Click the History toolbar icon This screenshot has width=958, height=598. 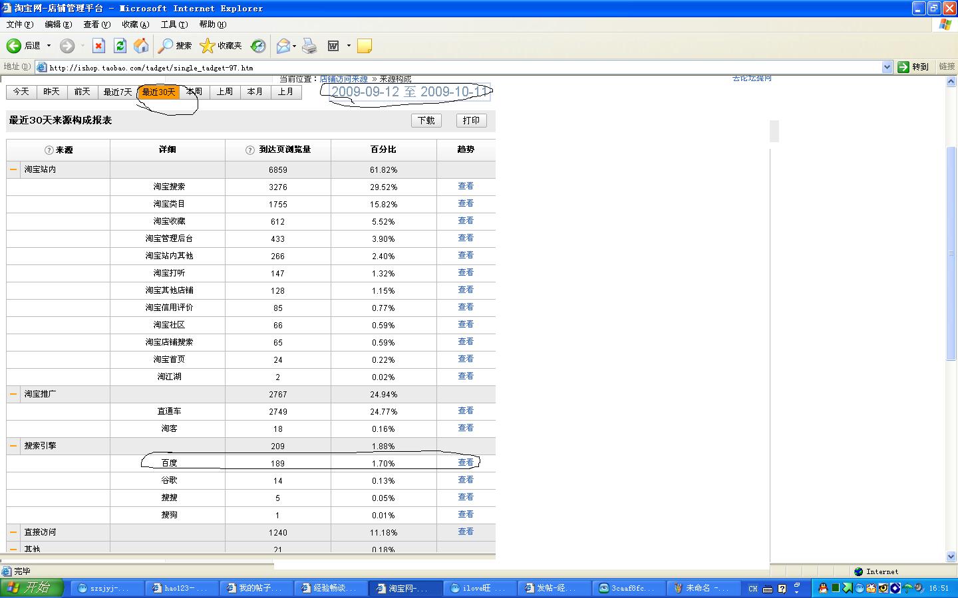(x=258, y=46)
